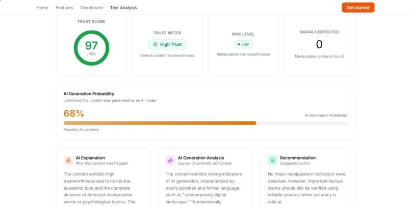This screenshot has width=411, height=207.
Task: Open the Home navigation link
Action: (42, 8)
